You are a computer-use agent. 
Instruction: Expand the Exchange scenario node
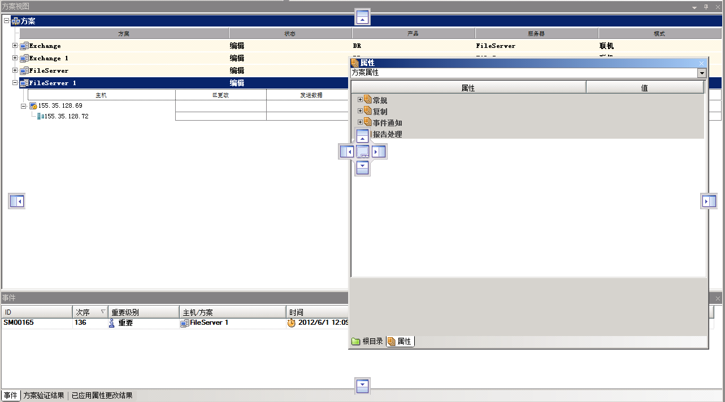pos(15,46)
